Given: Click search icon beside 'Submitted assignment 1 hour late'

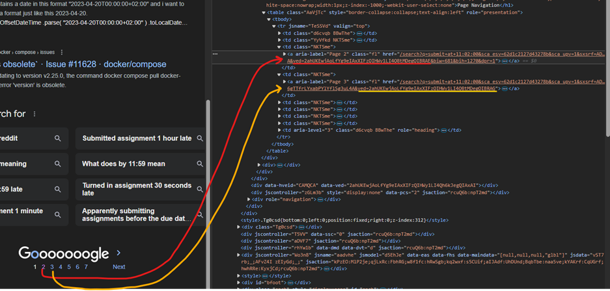Looking at the screenshot, I should (200, 138).
